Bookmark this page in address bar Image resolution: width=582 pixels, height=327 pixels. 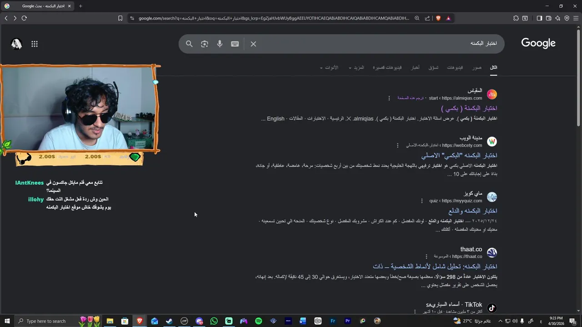120,18
